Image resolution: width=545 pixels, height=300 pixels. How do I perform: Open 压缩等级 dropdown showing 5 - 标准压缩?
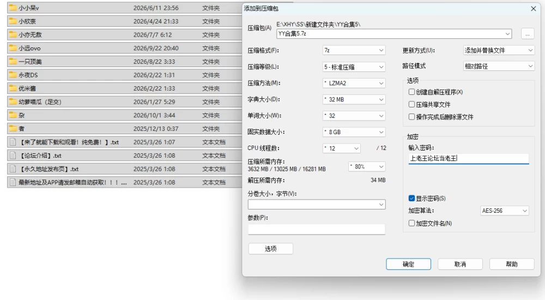pos(354,67)
